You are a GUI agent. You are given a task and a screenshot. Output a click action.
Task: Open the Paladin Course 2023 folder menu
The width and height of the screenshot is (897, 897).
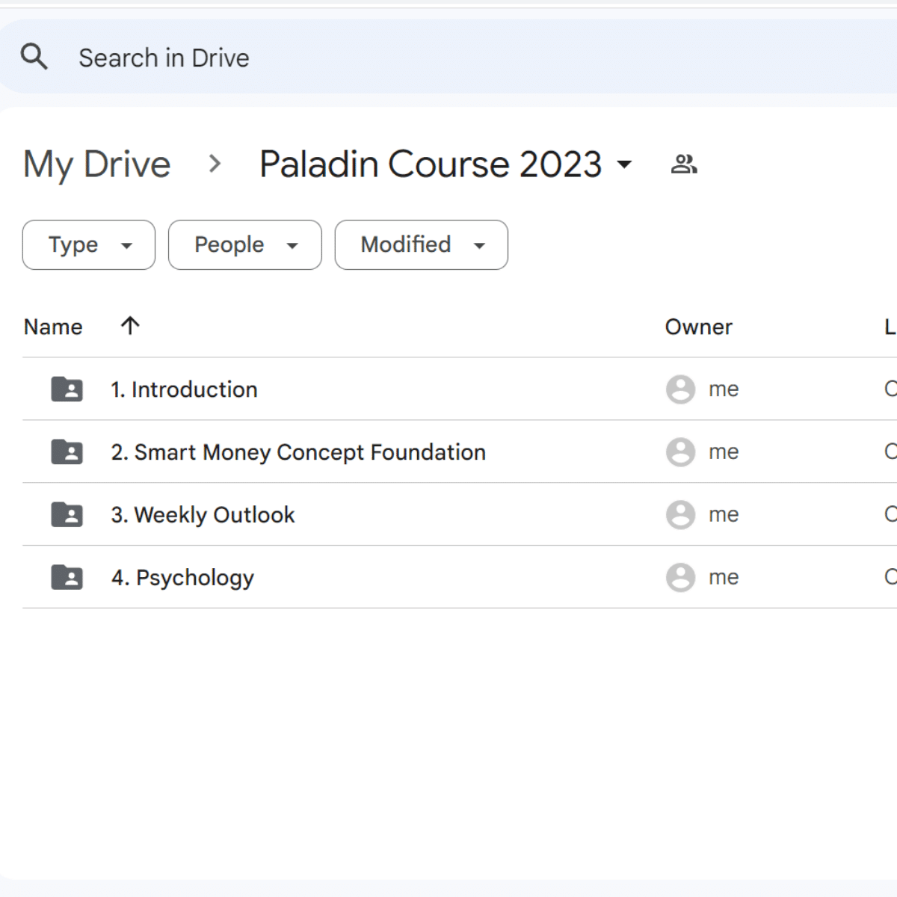coord(446,164)
